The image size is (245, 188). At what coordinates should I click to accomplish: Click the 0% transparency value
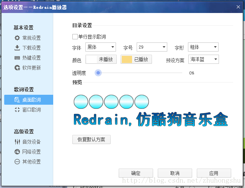tap(191, 73)
